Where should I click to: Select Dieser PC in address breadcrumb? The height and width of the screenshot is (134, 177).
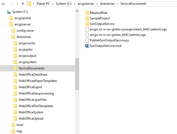43,4
